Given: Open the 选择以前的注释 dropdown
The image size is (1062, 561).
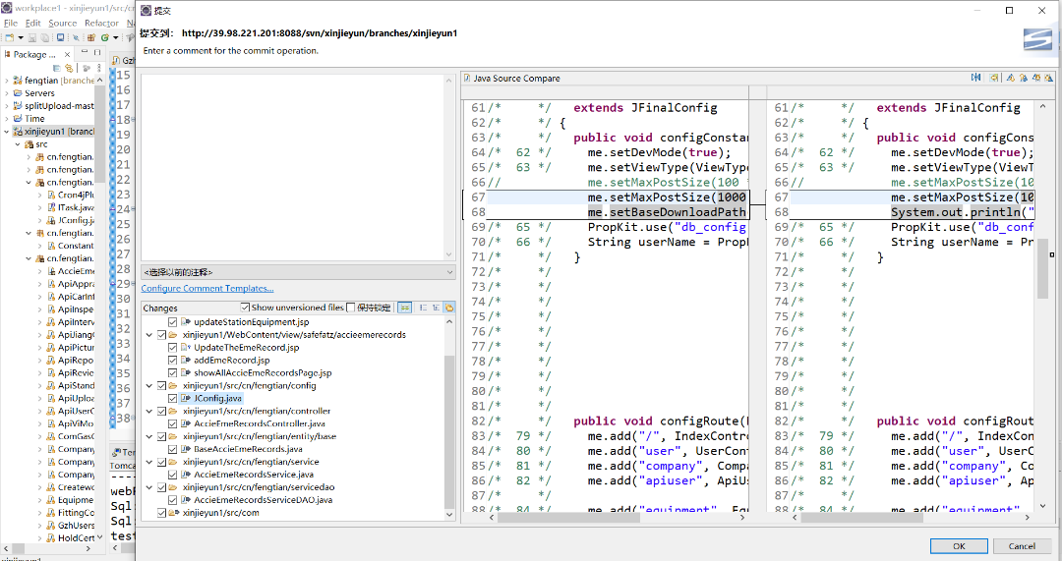Looking at the screenshot, I should click(298, 271).
